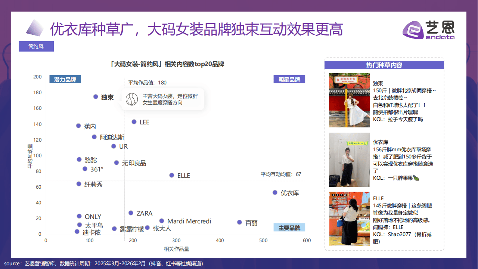Select the 独束 data point on the chart
Image resolution: width=478 pixels, height=269 pixels.
click(96, 97)
